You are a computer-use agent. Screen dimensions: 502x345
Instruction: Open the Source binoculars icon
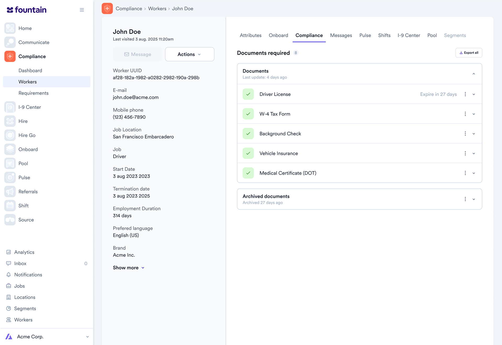10,220
